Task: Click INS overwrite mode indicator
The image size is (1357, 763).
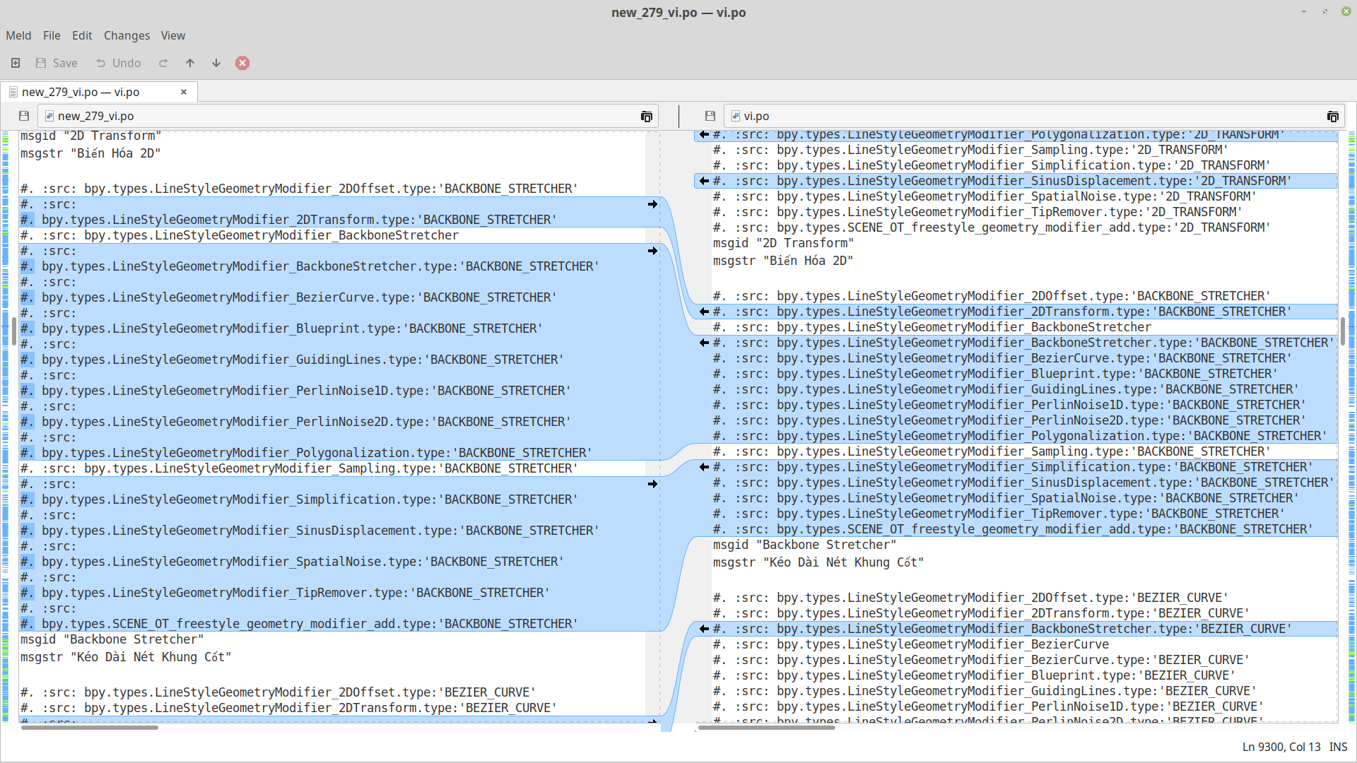Action: tap(1338, 747)
